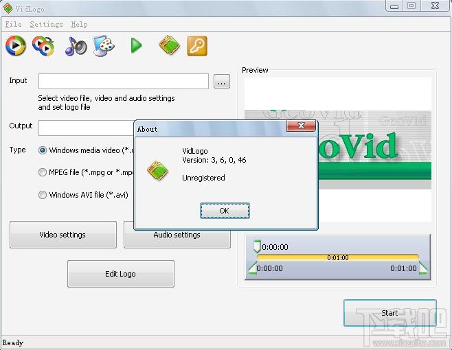
Task: Close the About dialog with X
Action: [301, 126]
